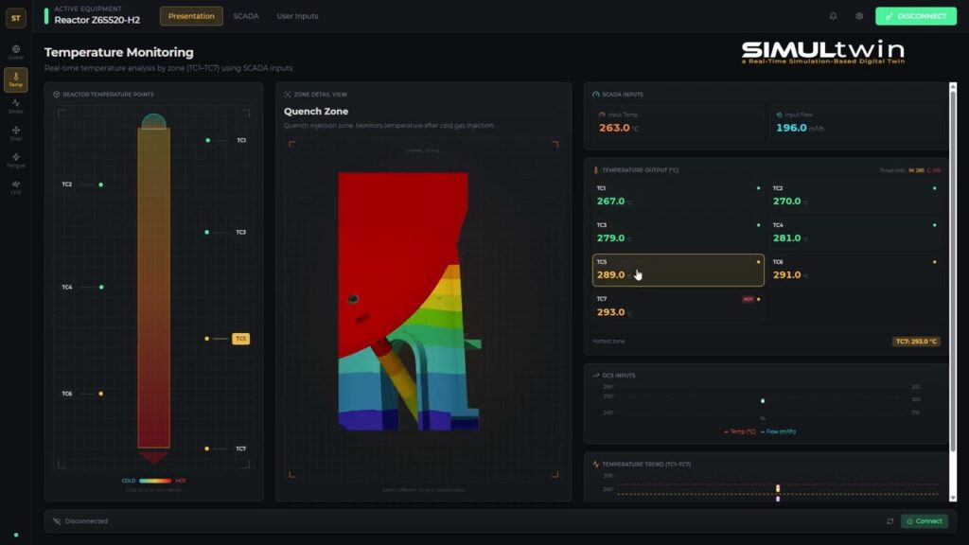Click the Input Temp icon

coord(602,114)
